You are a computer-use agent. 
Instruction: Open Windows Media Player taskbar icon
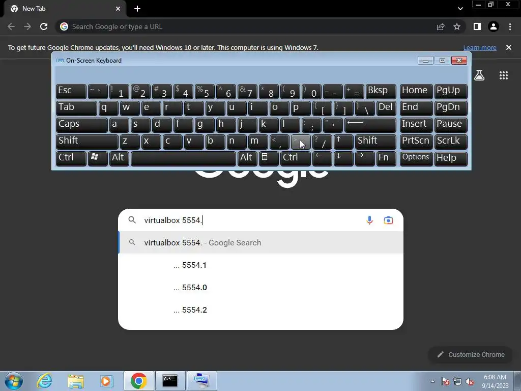(106, 381)
